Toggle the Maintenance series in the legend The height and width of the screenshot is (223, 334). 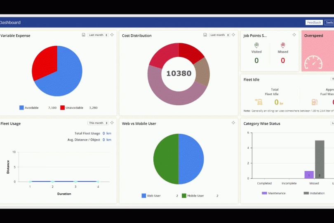pos(273,193)
